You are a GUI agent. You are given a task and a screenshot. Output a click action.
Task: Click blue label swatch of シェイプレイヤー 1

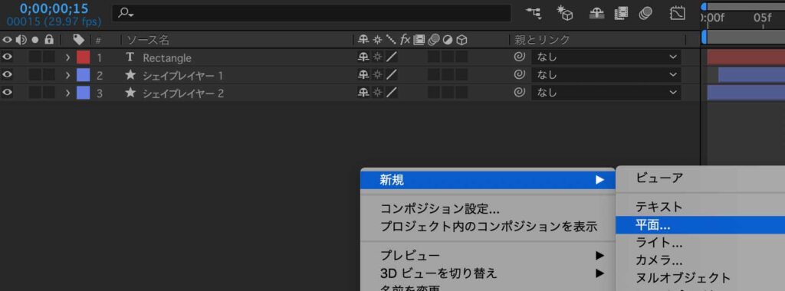83,76
